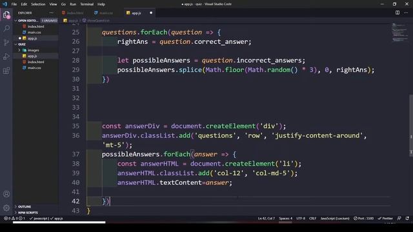Expand the Outline section
413x232 pixels.
tap(25, 207)
